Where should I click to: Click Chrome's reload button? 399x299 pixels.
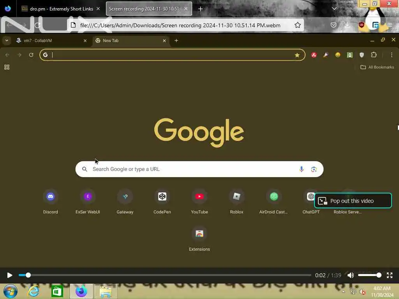pyautogui.click(x=31, y=55)
